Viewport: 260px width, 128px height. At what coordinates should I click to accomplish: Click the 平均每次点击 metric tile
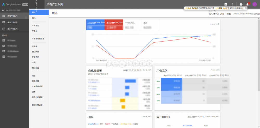coord(132,25)
